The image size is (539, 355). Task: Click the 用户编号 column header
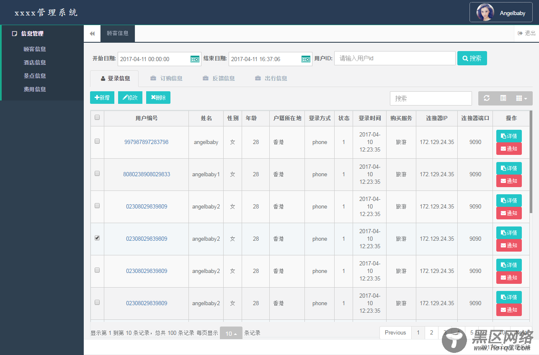point(147,118)
